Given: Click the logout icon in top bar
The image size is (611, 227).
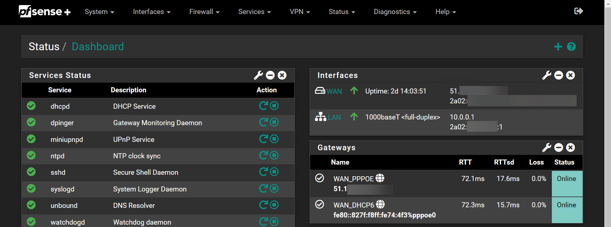Looking at the screenshot, I should [578, 11].
